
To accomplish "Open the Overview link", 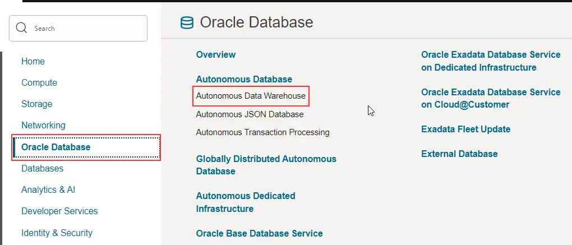I will coord(216,54).
